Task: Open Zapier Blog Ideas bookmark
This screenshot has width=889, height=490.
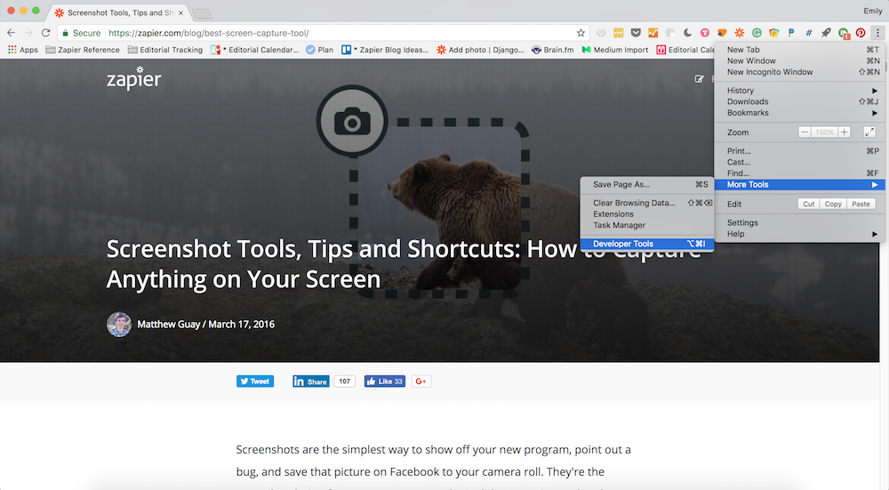Action: tap(385, 50)
